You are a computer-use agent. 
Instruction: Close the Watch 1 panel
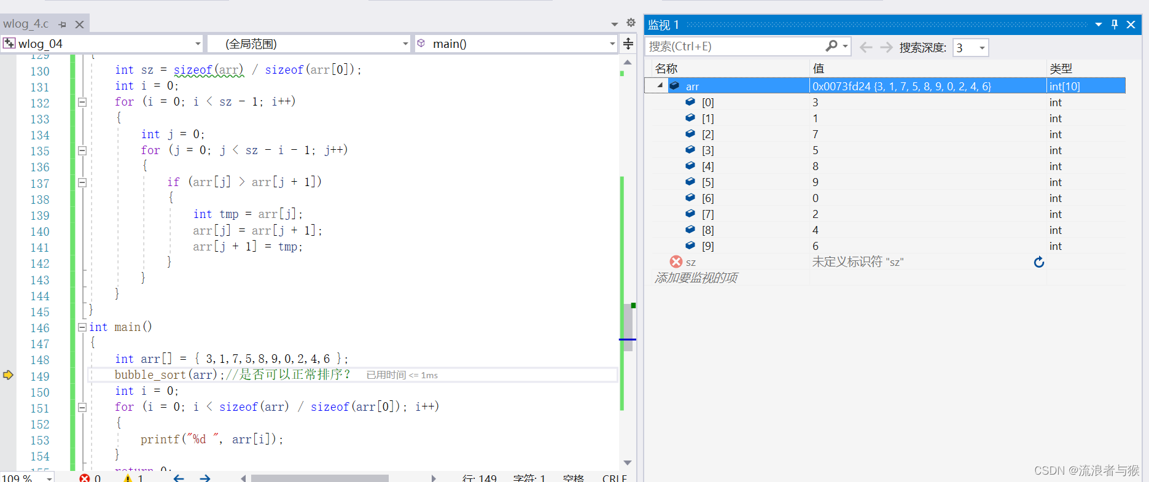click(x=1131, y=25)
